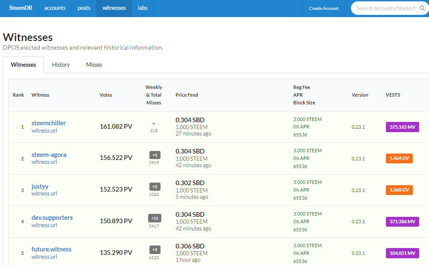
Task: Open the SteemDB home logo link
Action: [x=20, y=8]
